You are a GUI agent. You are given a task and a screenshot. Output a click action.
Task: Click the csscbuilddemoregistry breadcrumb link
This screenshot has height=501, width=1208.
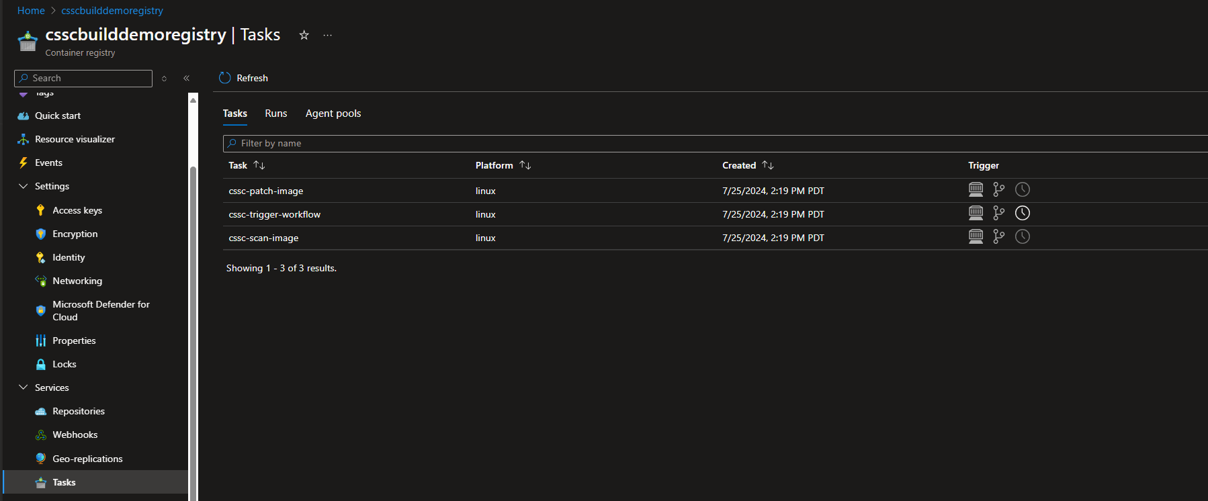(112, 11)
